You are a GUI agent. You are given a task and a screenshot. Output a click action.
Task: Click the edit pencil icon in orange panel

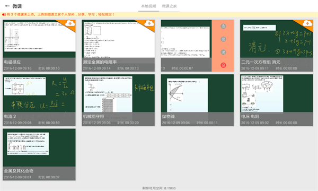click(223, 52)
